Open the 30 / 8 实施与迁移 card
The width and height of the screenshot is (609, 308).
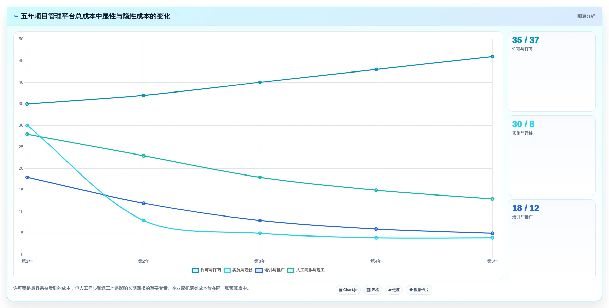point(551,156)
